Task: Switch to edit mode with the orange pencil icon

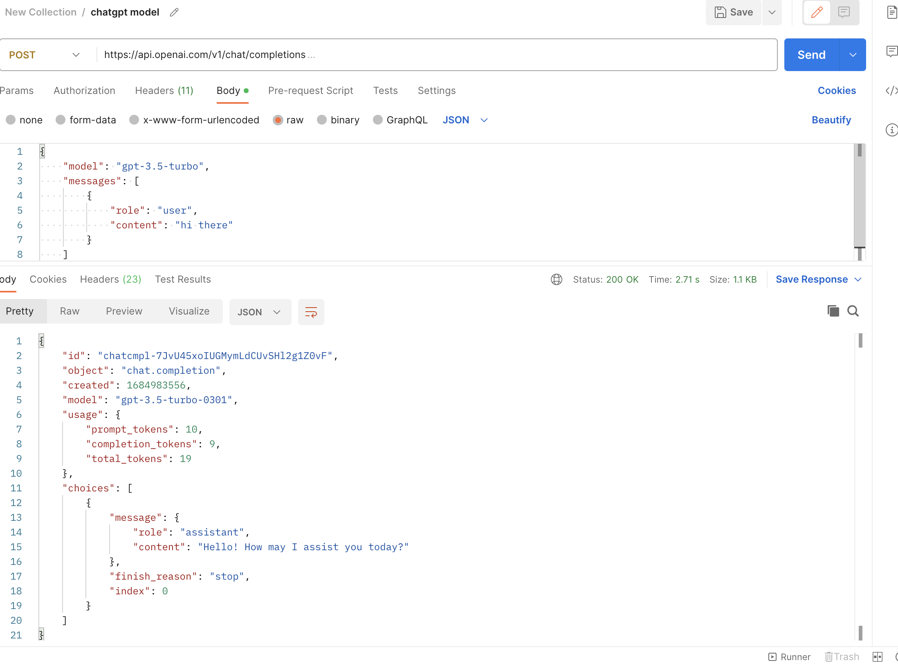Action: coord(817,12)
